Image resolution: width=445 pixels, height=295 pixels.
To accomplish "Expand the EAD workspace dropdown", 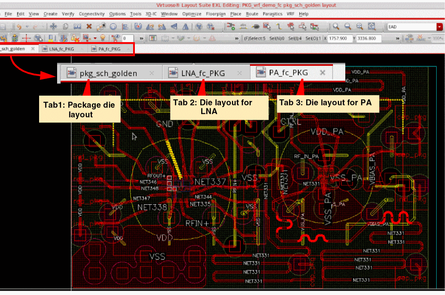I will click(x=439, y=27).
